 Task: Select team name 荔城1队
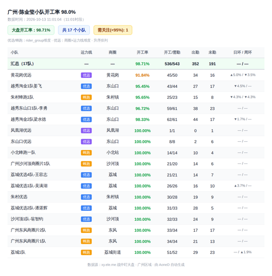point(18,252)
